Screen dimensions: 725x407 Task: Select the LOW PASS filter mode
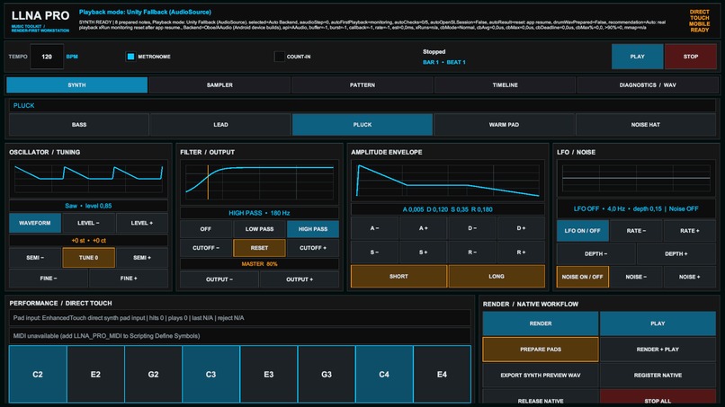pyautogui.click(x=259, y=229)
